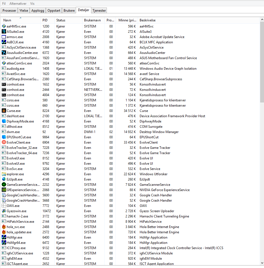The width and height of the screenshot is (264, 268).
Task: Select the hamachi-2.exe process name
Action: click(17, 216)
